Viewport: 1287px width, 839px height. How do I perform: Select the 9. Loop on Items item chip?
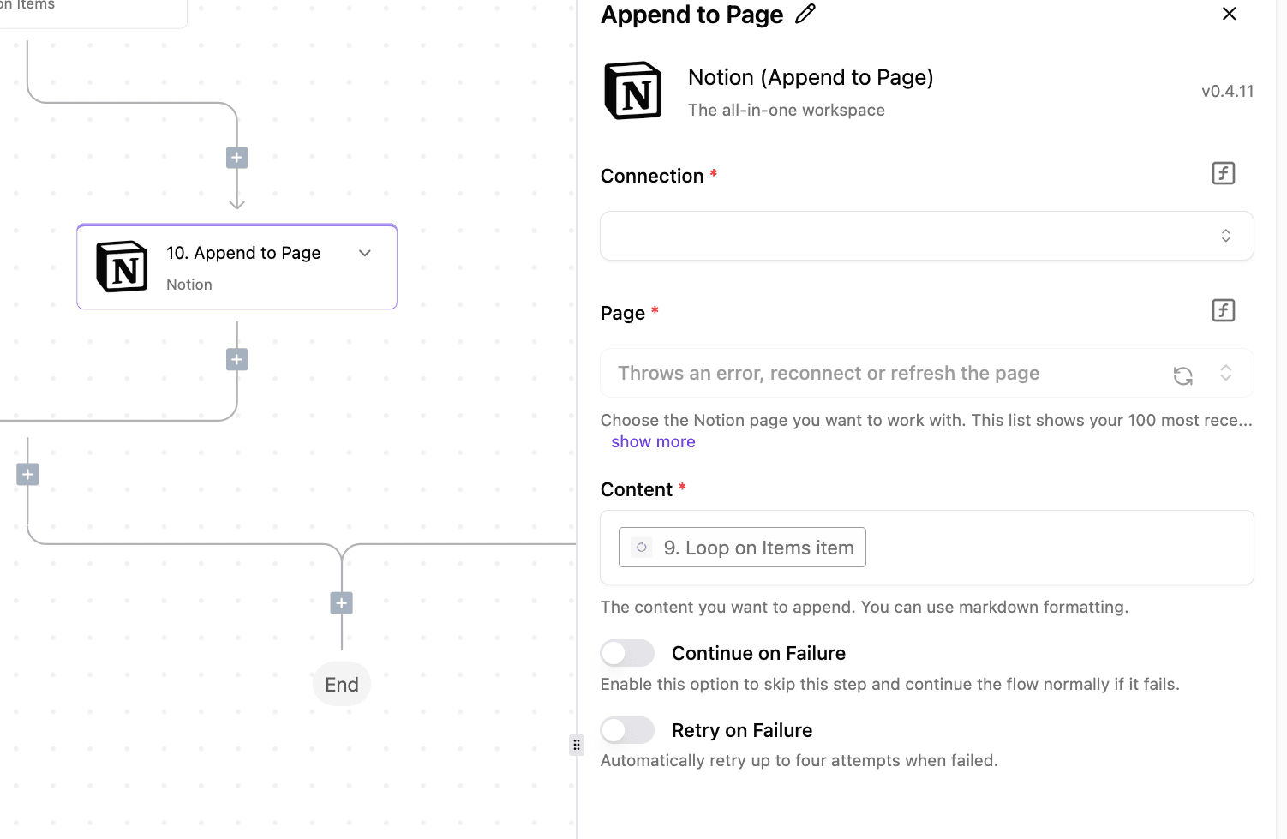[742, 548]
